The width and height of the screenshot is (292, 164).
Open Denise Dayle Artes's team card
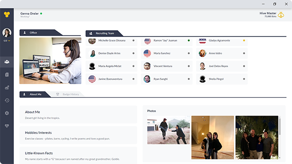tap(111, 53)
